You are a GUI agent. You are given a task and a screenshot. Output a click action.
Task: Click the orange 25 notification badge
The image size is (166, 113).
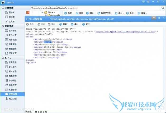(x=28, y=12)
